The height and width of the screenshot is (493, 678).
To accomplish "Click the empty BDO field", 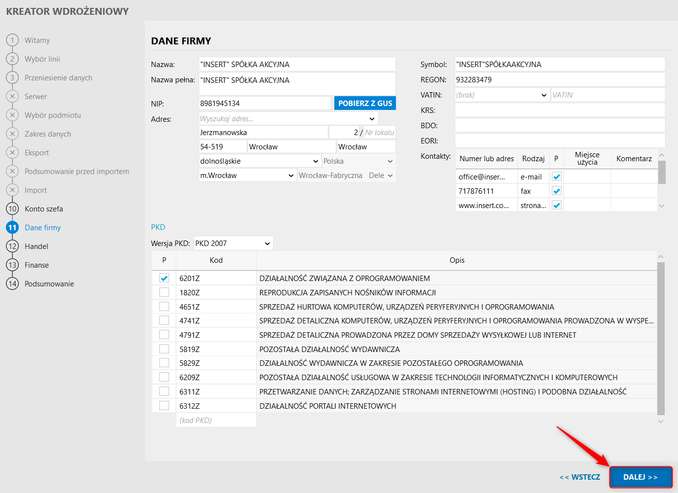I will pyautogui.click(x=560, y=126).
